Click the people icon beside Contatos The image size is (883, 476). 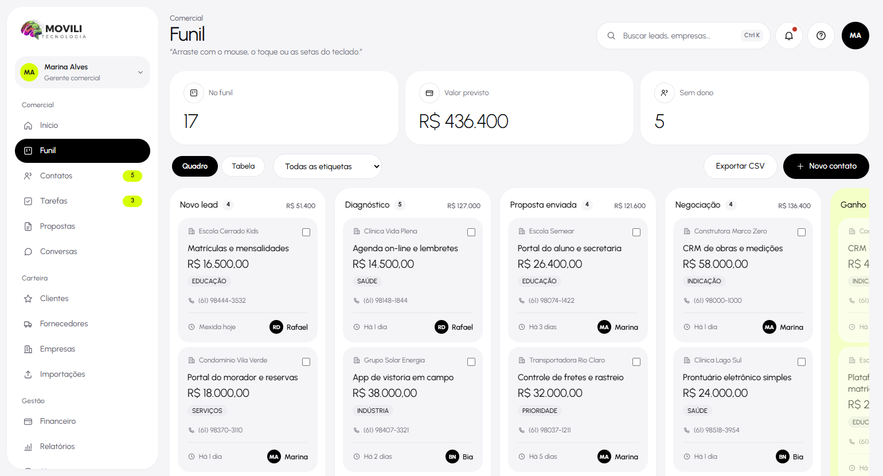point(28,176)
